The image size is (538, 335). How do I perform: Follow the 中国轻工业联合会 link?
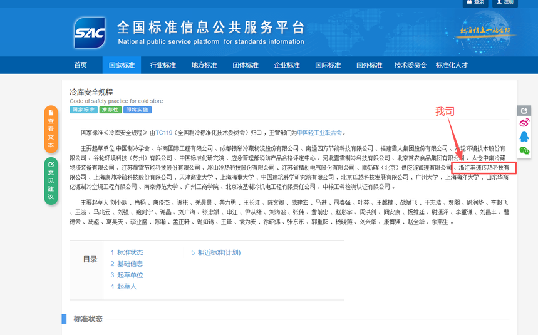[319, 133]
